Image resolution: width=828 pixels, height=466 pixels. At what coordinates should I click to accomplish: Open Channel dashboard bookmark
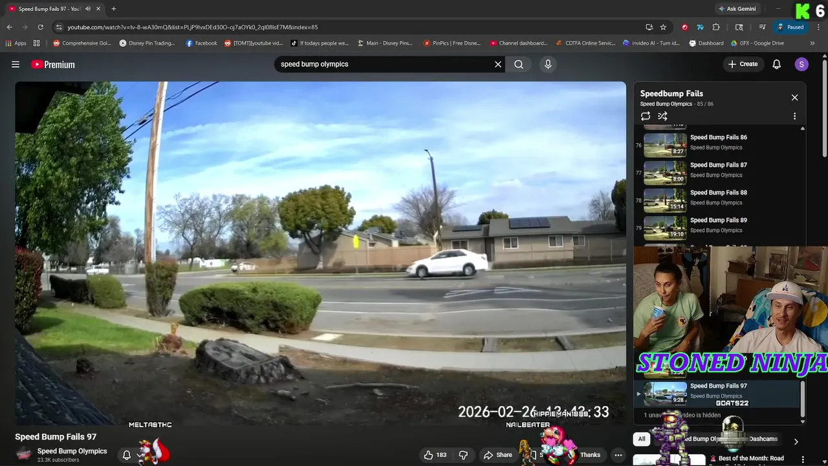coord(519,43)
